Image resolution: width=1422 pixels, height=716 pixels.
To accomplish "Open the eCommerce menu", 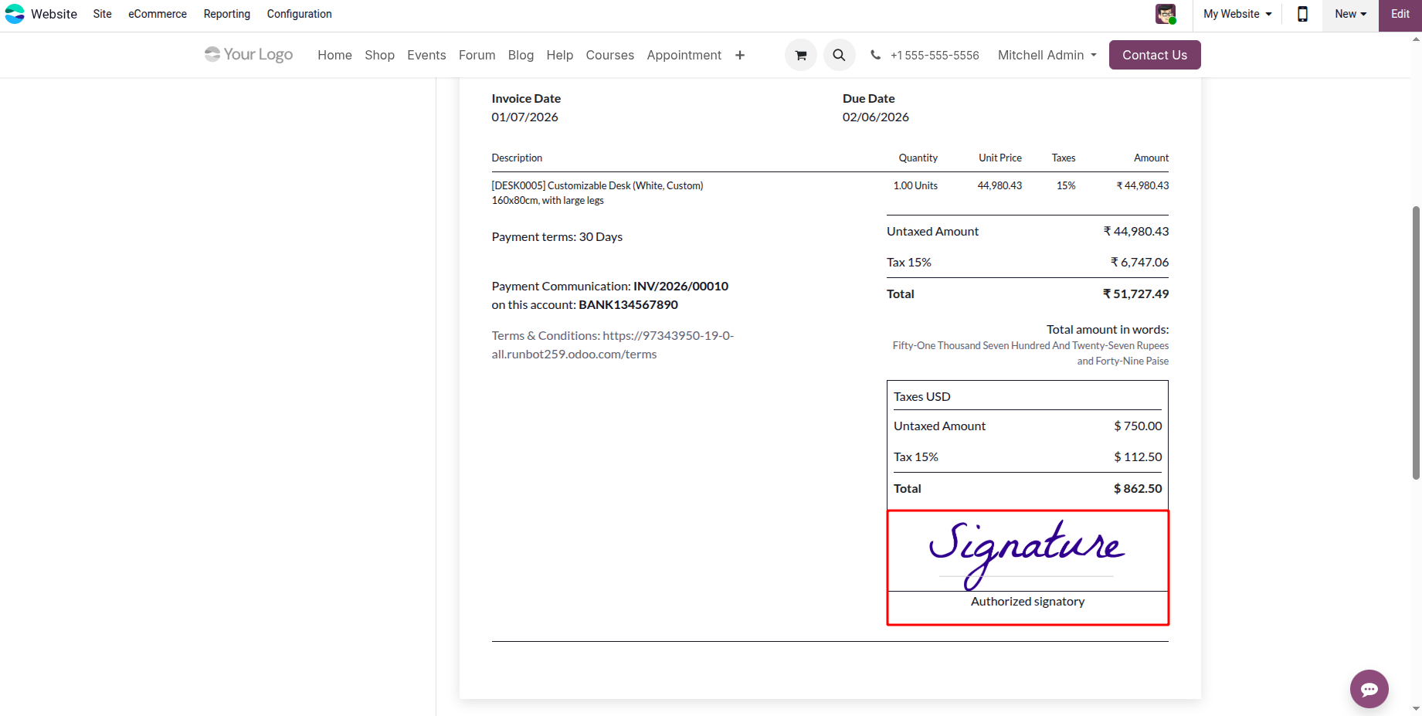I will [158, 14].
